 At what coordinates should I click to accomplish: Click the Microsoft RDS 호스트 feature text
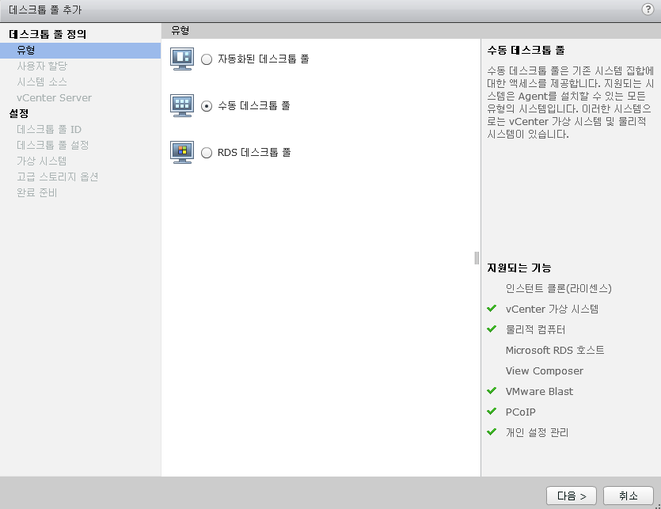pos(555,351)
